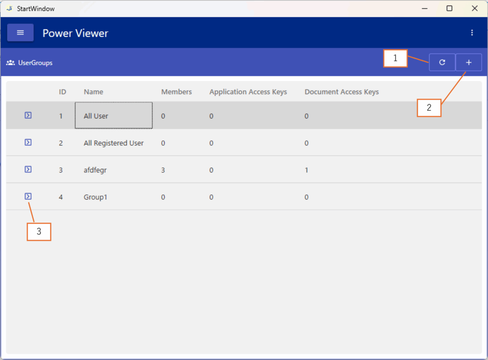488x360 pixels.
Task: Open details icon for All Registered User
Action: [28, 143]
